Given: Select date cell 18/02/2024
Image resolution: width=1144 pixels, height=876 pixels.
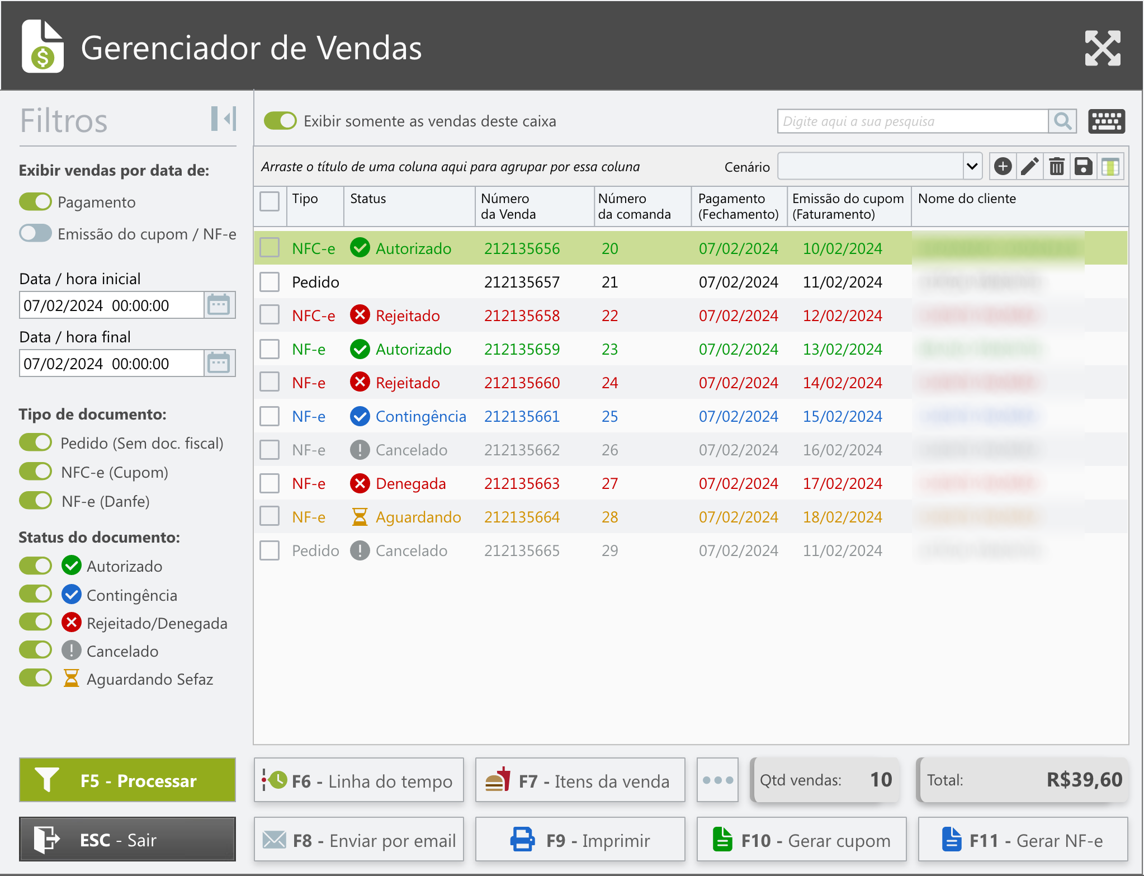Looking at the screenshot, I should coord(843,517).
